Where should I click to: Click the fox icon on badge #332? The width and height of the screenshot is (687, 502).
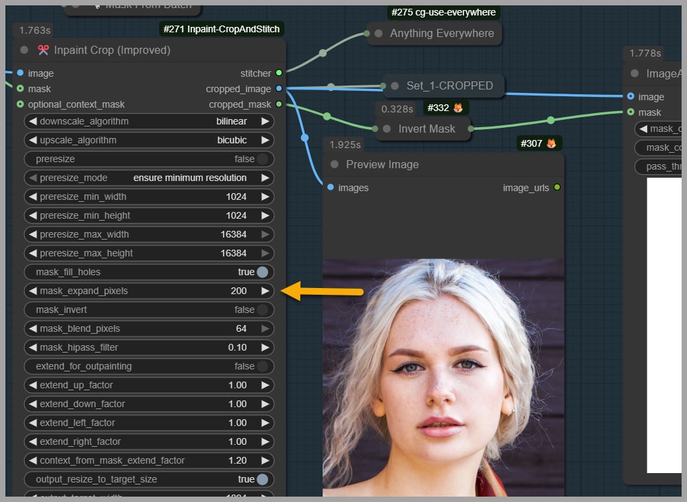pos(458,108)
